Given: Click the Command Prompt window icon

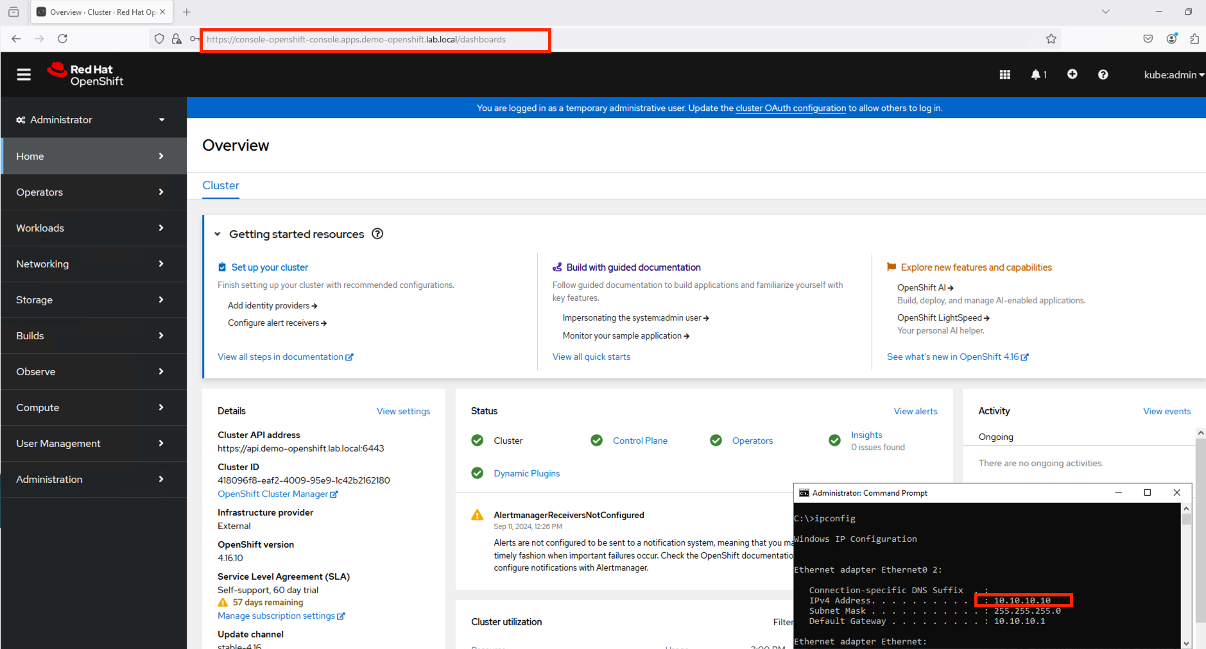Looking at the screenshot, I should pyautogui.click(x=804, y=493).
